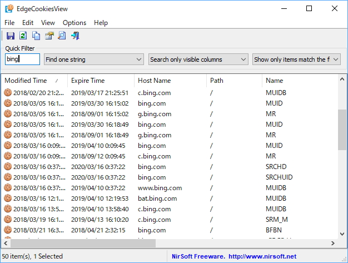Sort by Path column header
Screen dimensions: 348x263
pyautogui.click(x=234, y=81)
